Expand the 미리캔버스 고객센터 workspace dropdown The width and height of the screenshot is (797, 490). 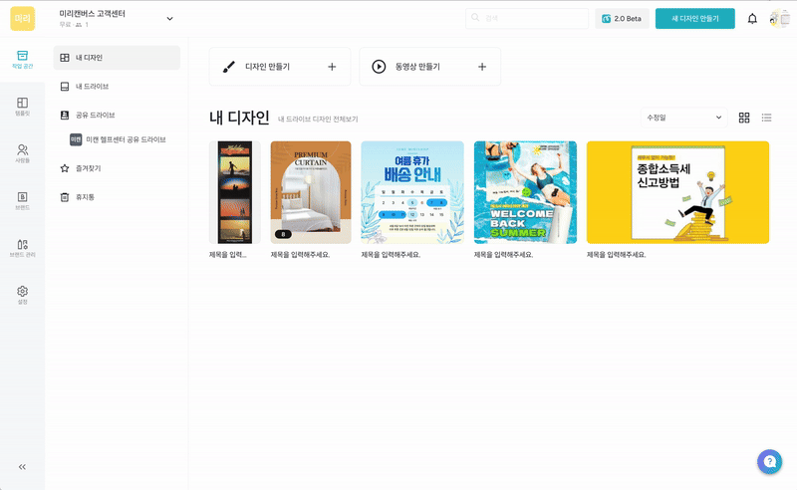(x=169, y=18)
